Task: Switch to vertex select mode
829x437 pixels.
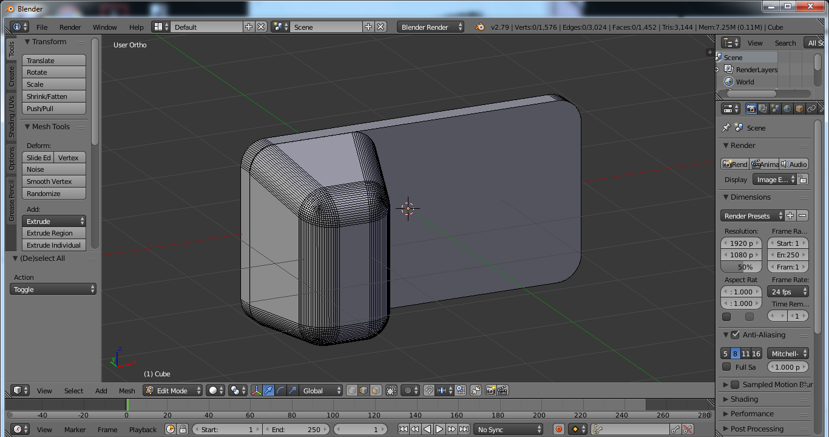Action: click(x=352, y=390)
